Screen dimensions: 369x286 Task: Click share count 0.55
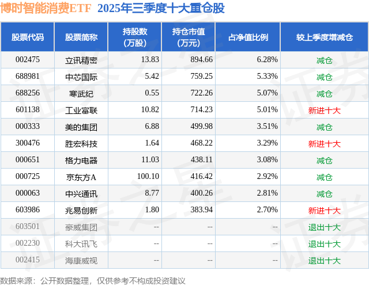pyautogui.click(x=152, y=93)
